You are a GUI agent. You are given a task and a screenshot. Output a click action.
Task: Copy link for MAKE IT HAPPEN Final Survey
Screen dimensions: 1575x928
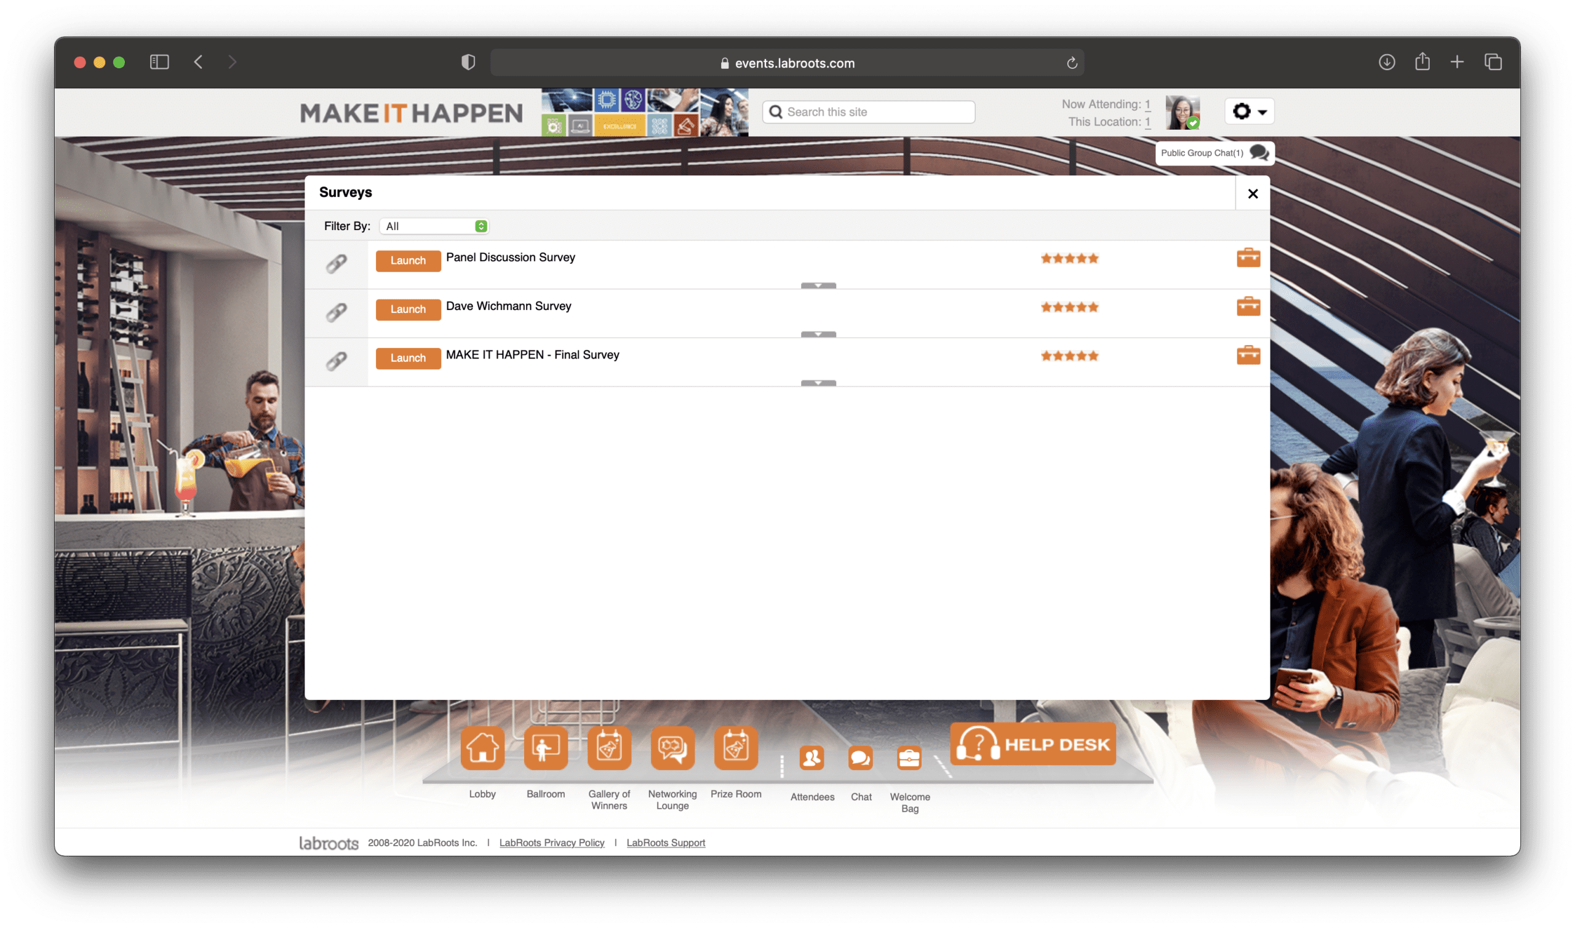coord(336,361)
